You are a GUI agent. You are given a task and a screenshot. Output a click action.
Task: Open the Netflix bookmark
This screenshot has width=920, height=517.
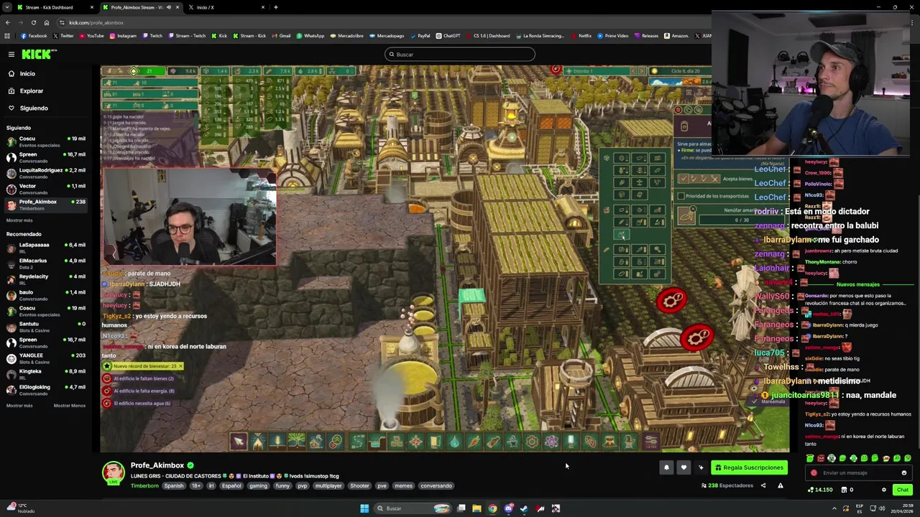point(581,36)
